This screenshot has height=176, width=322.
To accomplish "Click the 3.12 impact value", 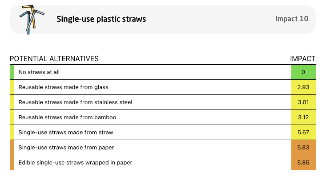I will 303,117.
